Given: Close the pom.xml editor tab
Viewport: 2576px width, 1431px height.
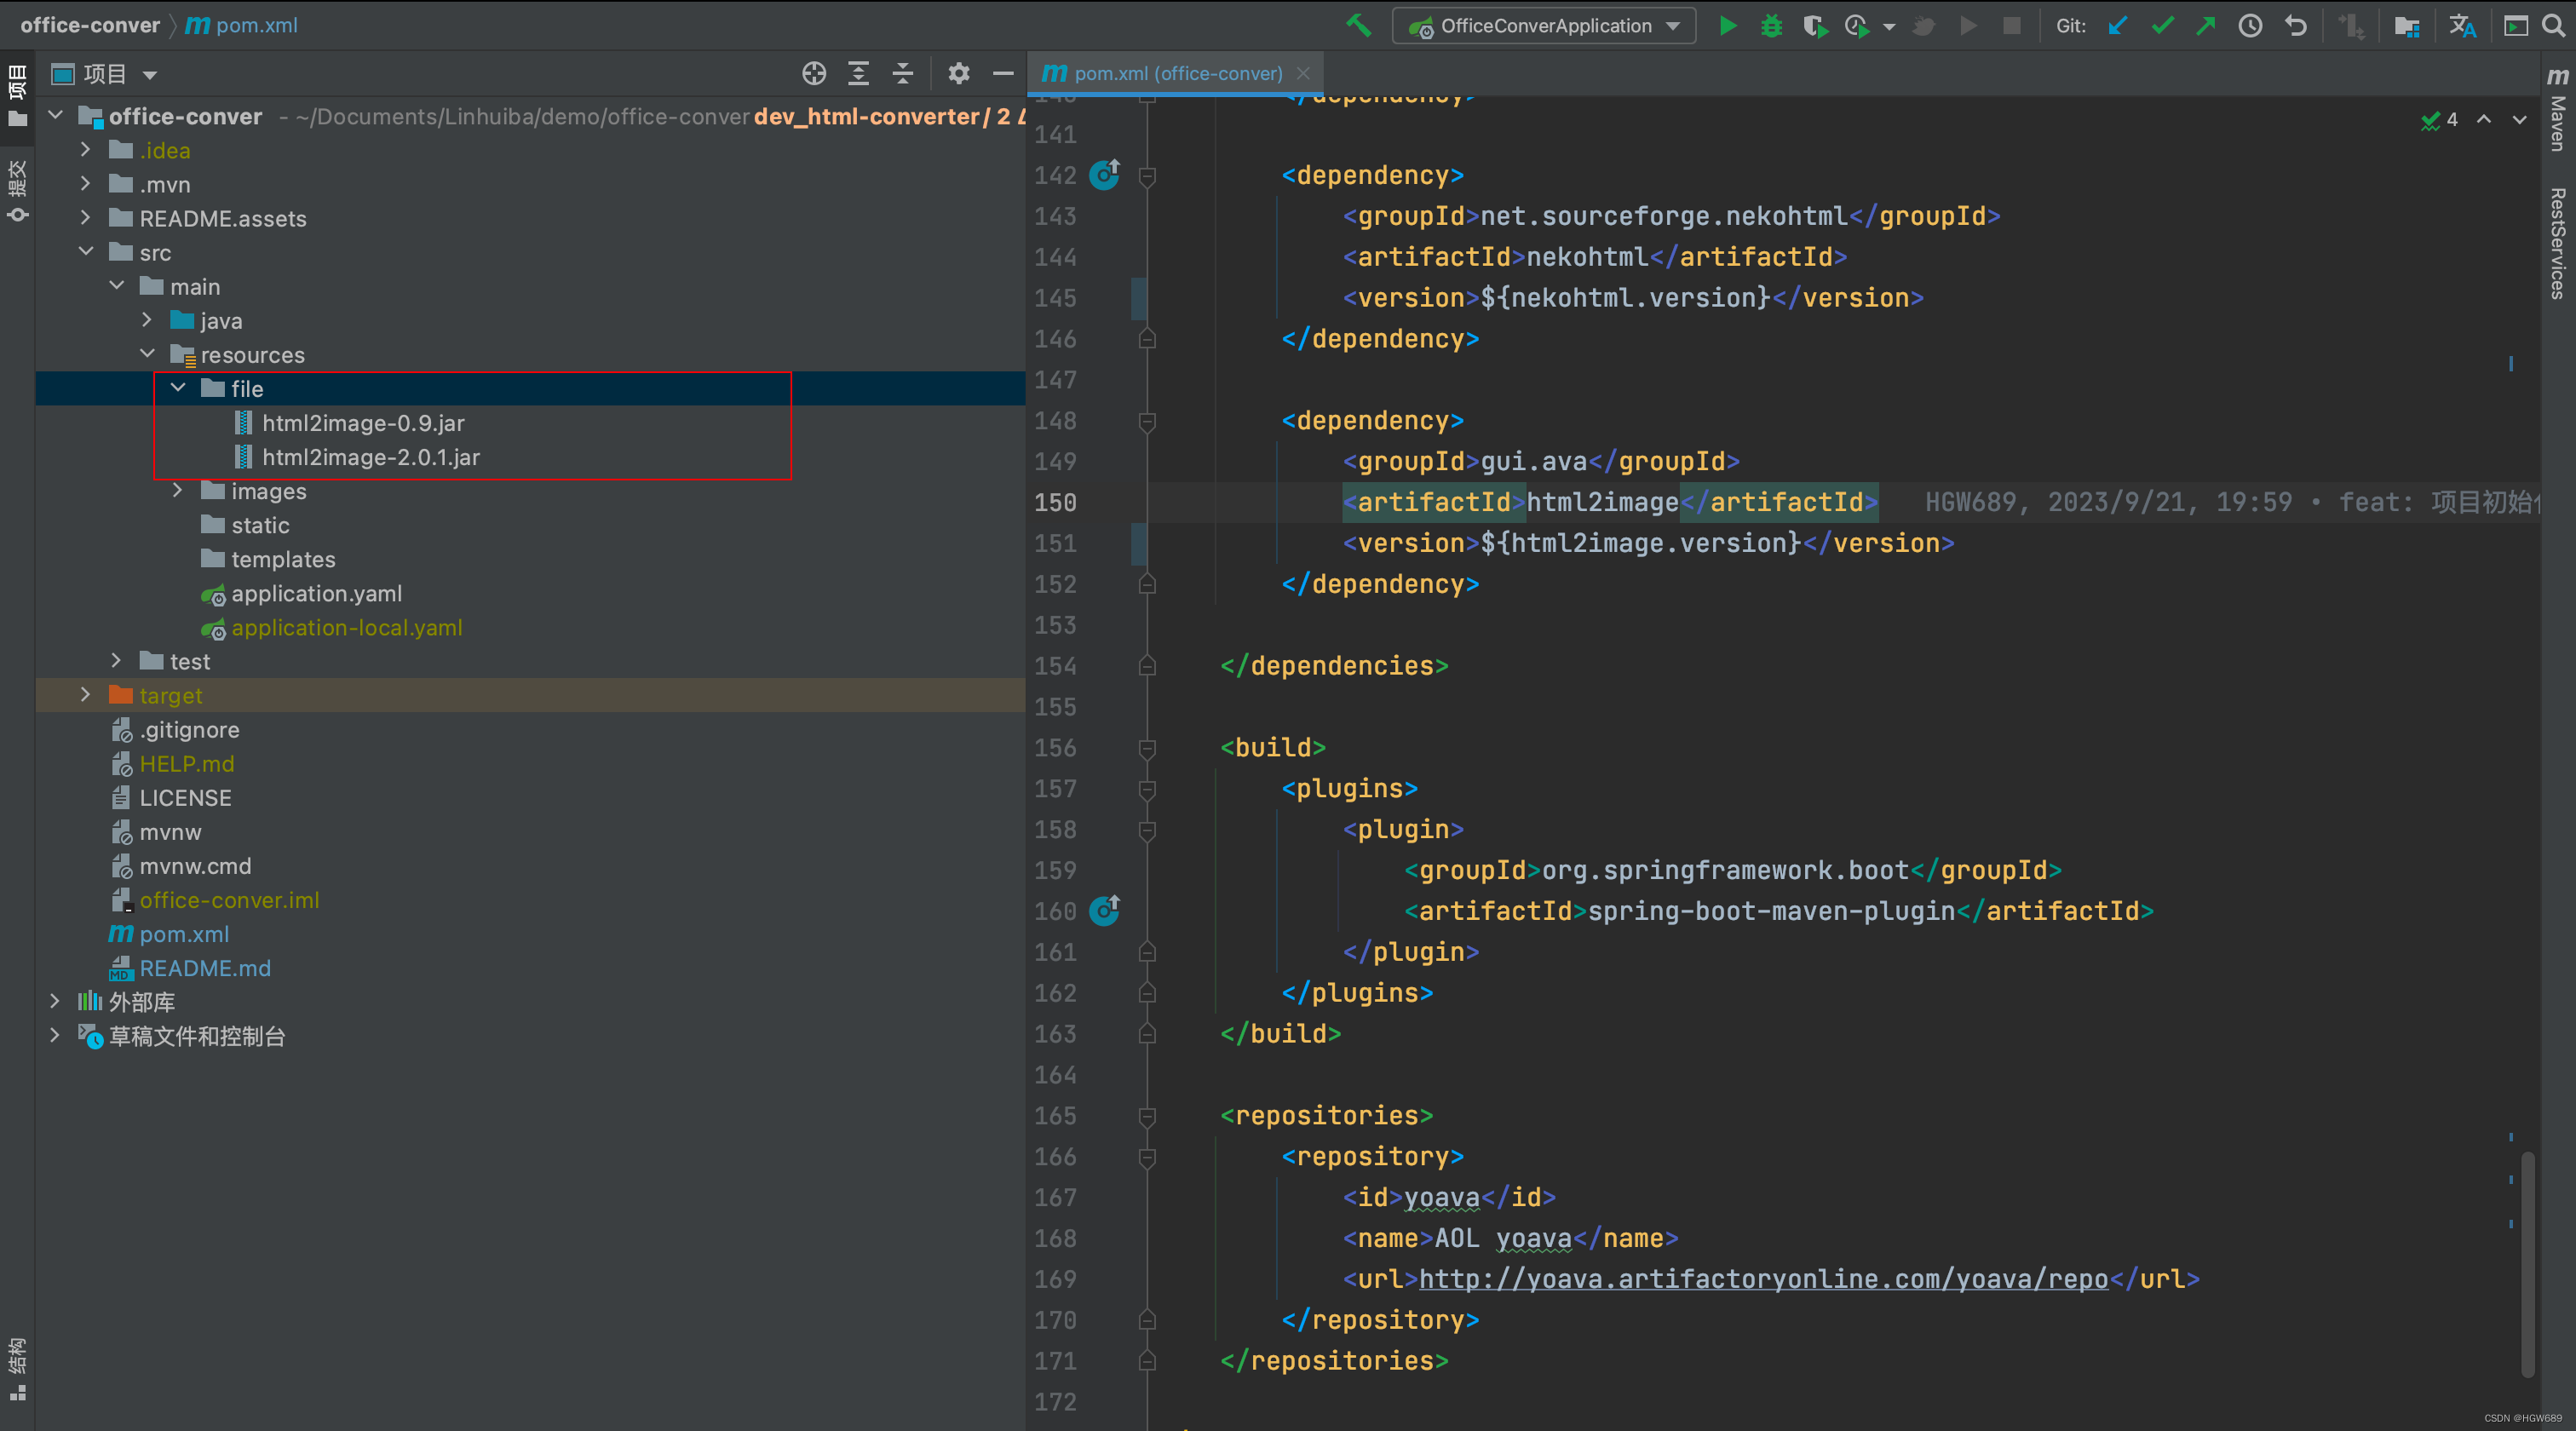Looking at the screenshot, I should point(1303,73).
